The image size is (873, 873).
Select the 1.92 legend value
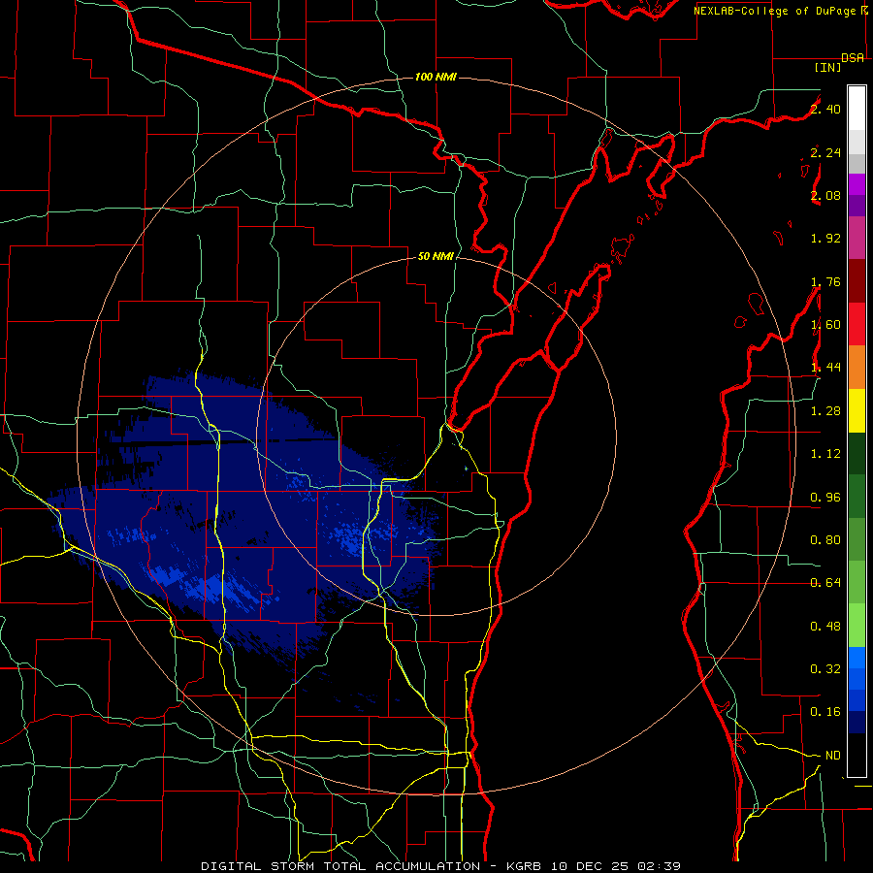point(825,239)
